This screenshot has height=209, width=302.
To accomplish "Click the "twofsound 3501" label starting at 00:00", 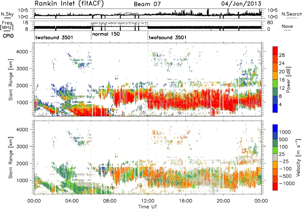I will [54, 37].
